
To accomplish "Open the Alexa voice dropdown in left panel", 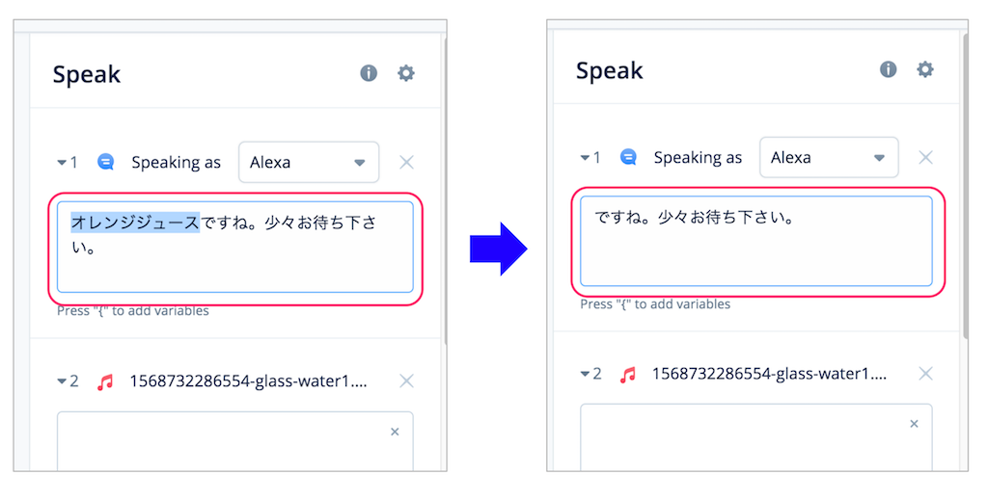I will pyautogui.click(x=309, y=163).
